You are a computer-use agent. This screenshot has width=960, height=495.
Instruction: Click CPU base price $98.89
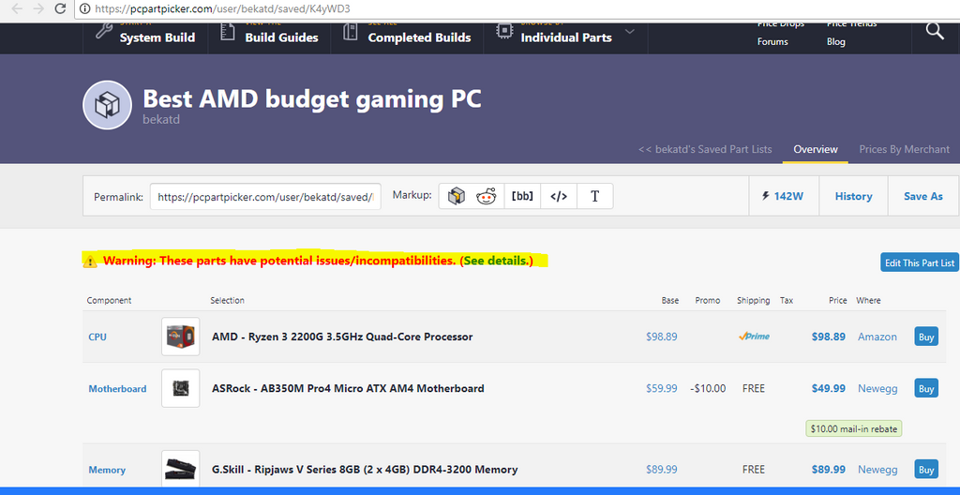coord(662,337)
